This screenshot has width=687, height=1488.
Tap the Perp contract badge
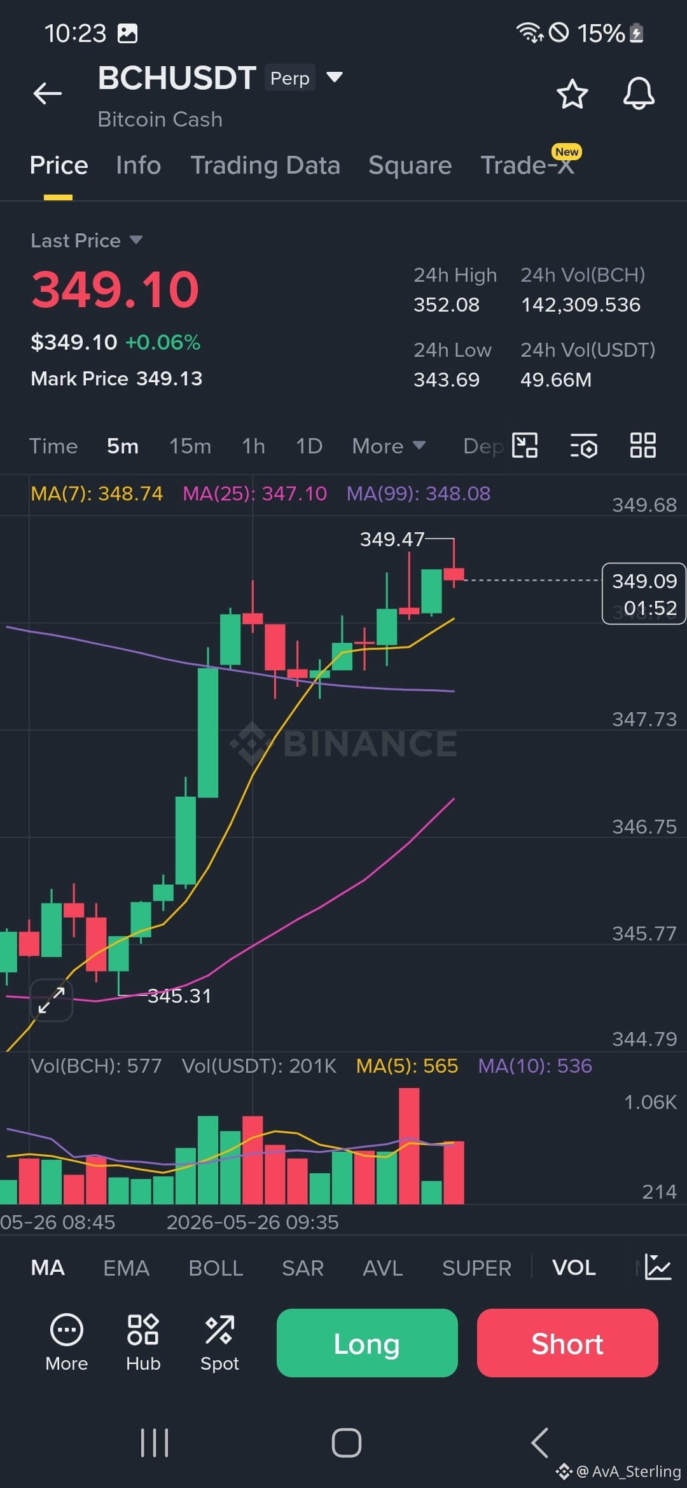click(290, 78)
